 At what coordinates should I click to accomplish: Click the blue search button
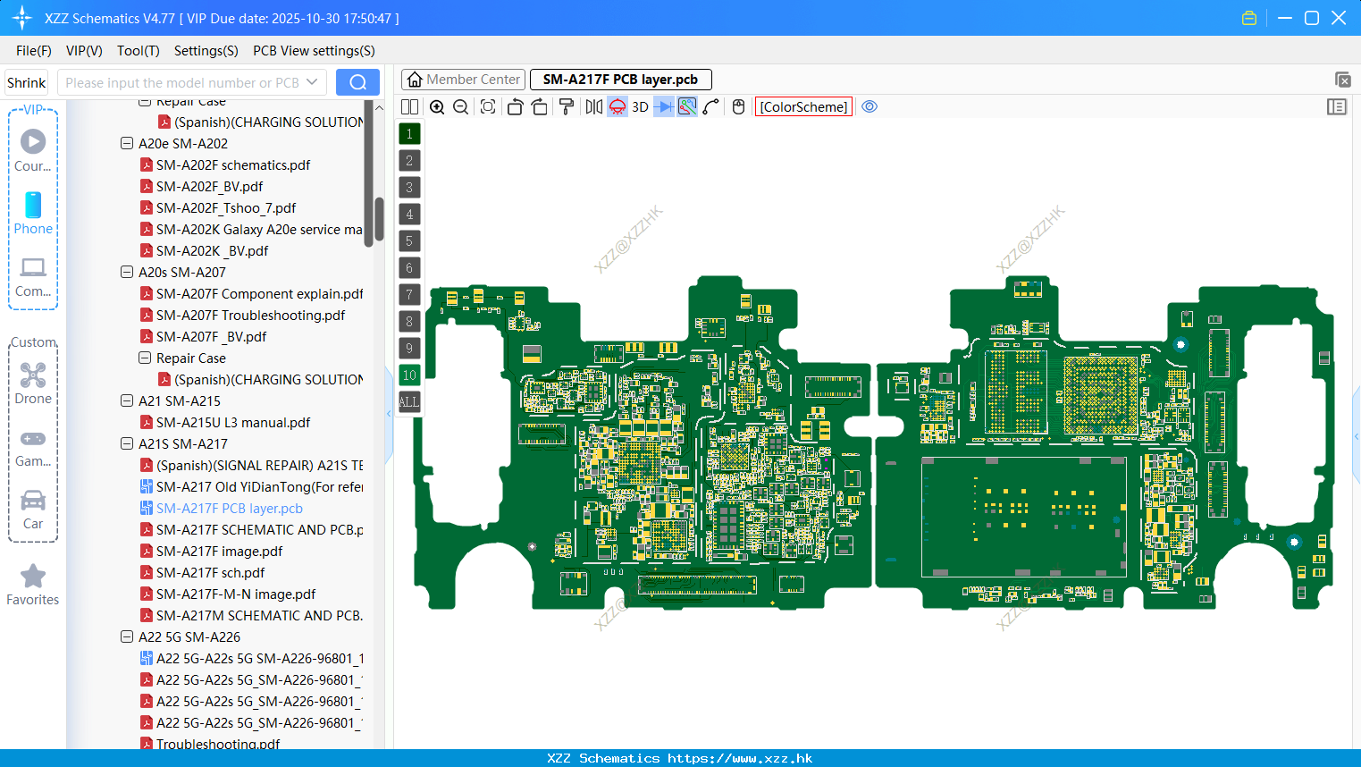(357, 82)
